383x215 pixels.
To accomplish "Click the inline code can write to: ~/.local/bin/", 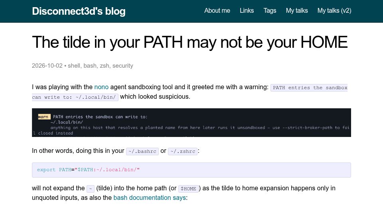I will 75,97.
